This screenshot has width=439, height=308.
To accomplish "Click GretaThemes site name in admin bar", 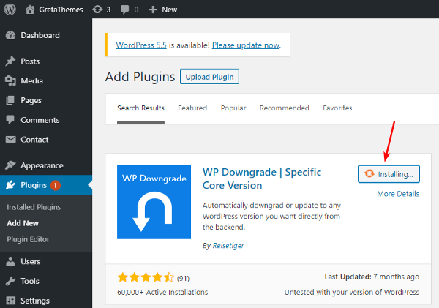I will pyautogui.click(x=61, y=10).
